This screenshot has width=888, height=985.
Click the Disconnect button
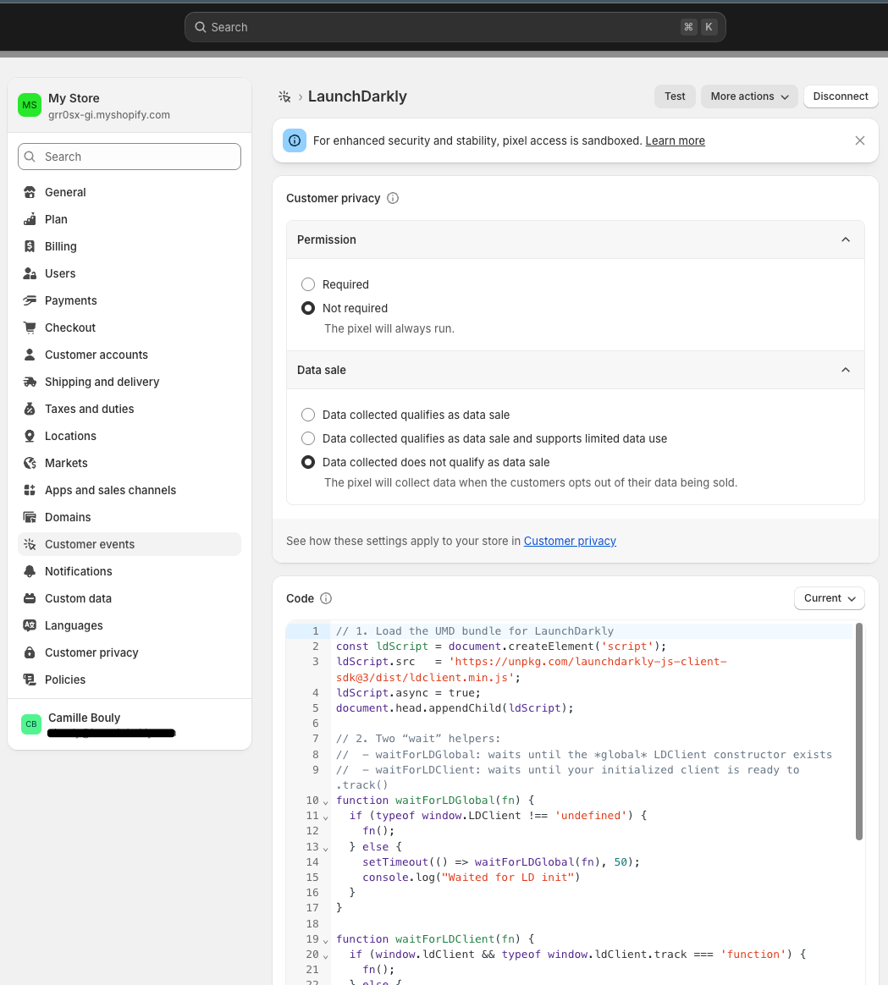coord(840,96)
